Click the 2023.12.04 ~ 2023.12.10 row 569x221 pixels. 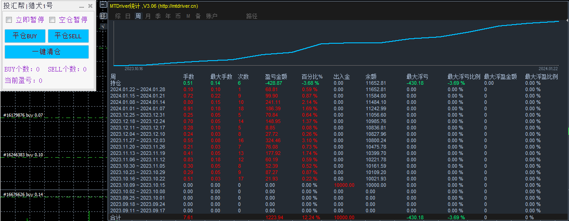338,134
